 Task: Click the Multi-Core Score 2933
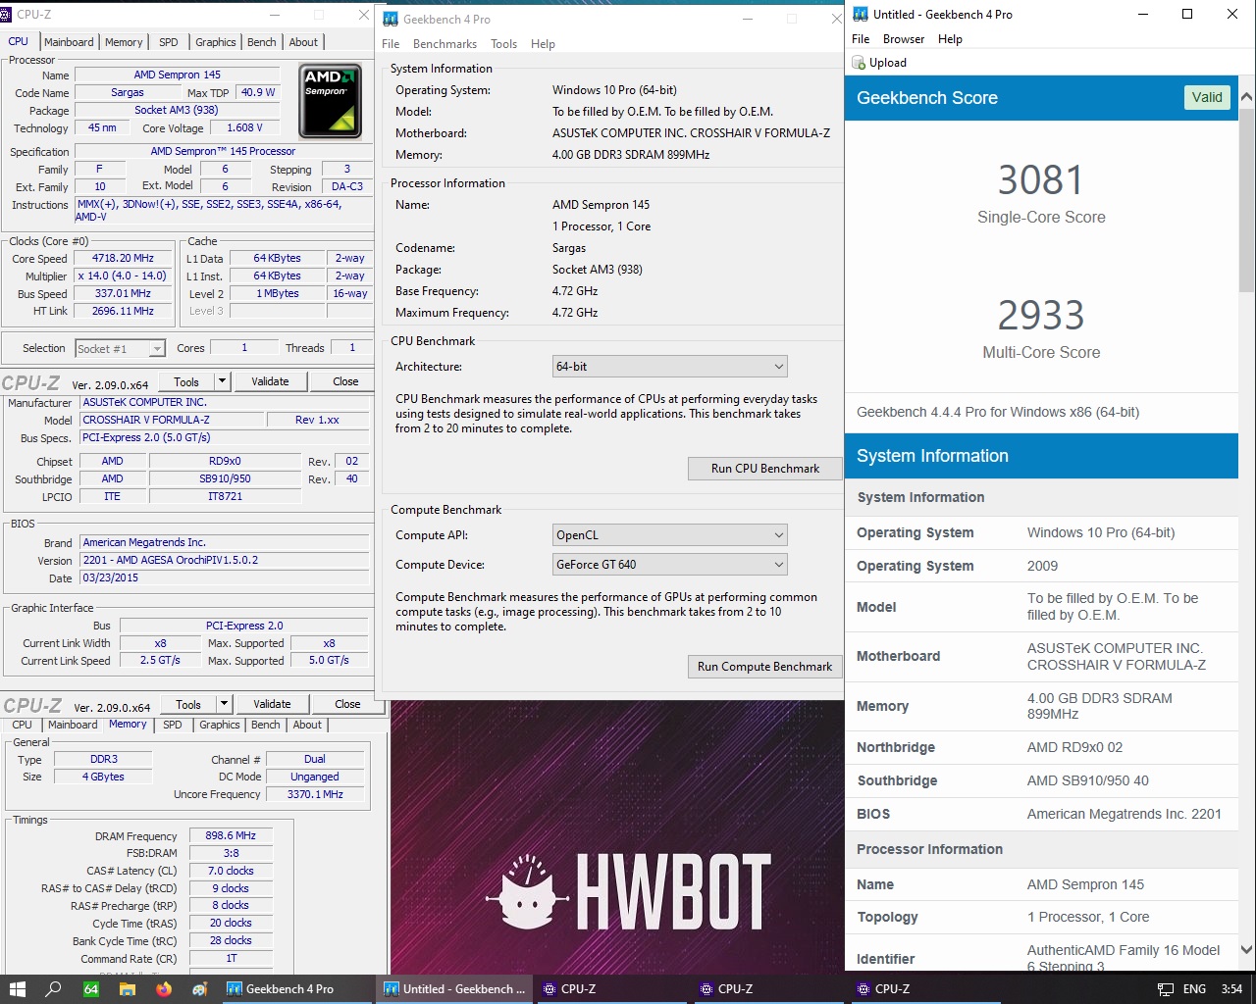(1040, 316)
